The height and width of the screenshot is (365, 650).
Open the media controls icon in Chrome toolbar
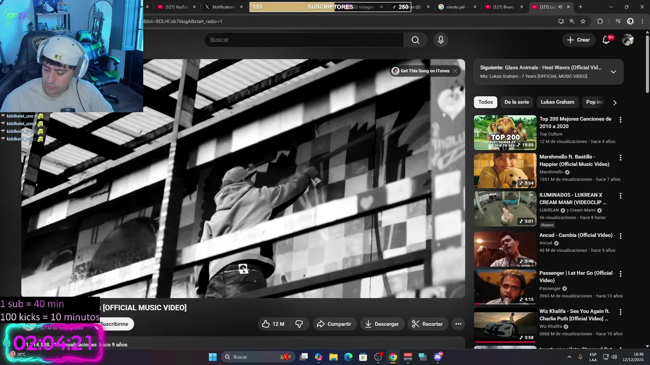point(618,21)
